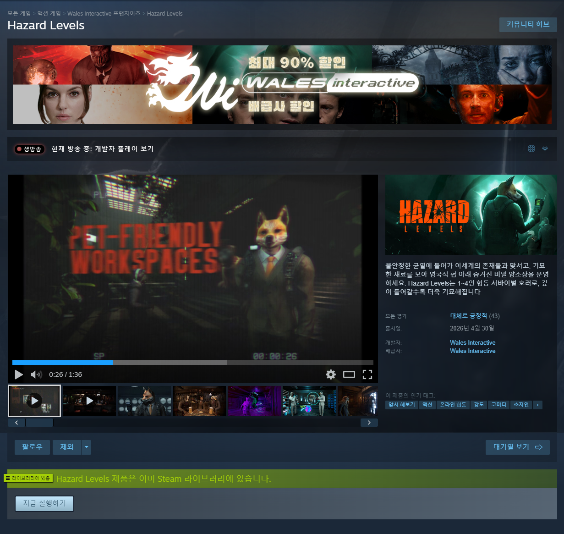Image resolution: width=564 pixels, height=534 pixels.
Task: Click 라이브러리에 있음 badge
Action: (x=28, y=478)
